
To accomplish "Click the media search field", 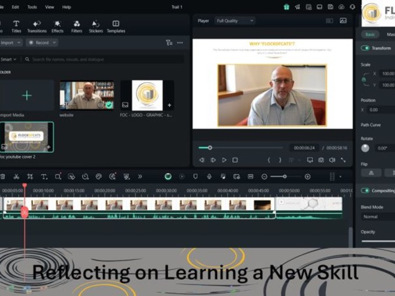I will 104,59.
